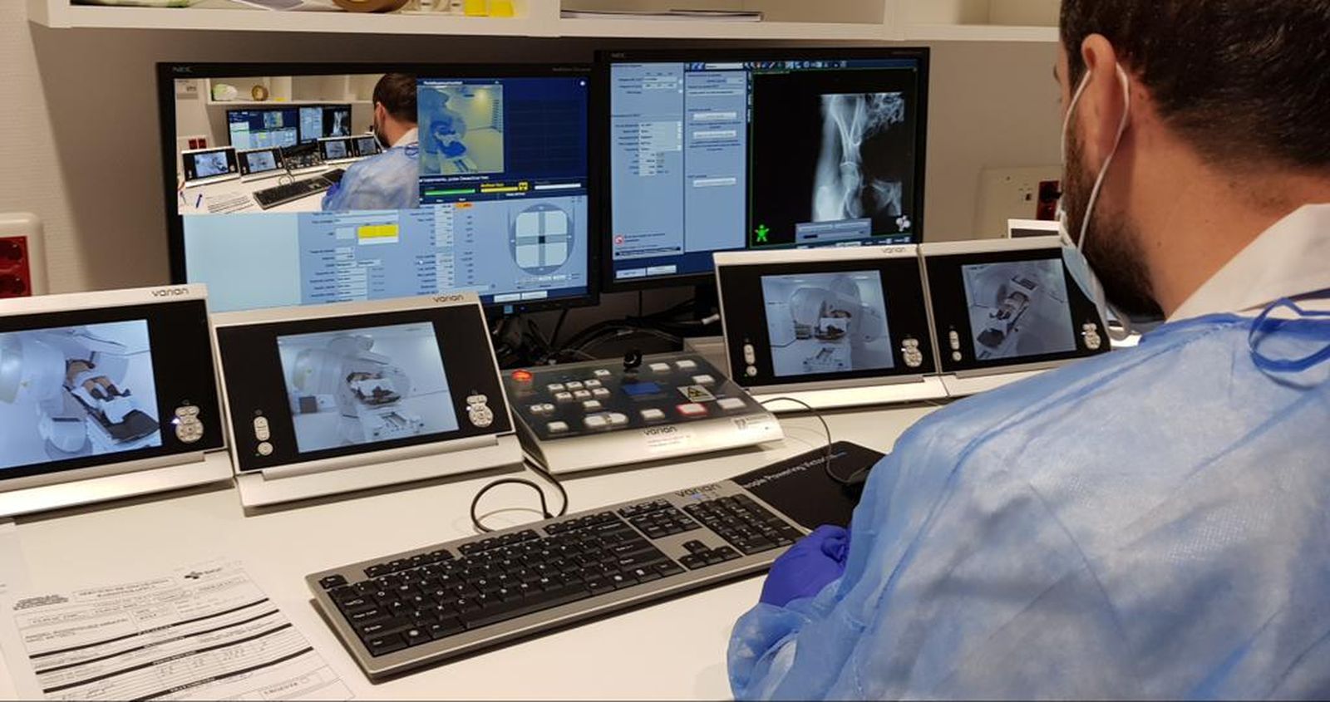Click the white progress bar right of yellow
The image size is (1330, 702).
pyautogui.click(x=558, y=186)
